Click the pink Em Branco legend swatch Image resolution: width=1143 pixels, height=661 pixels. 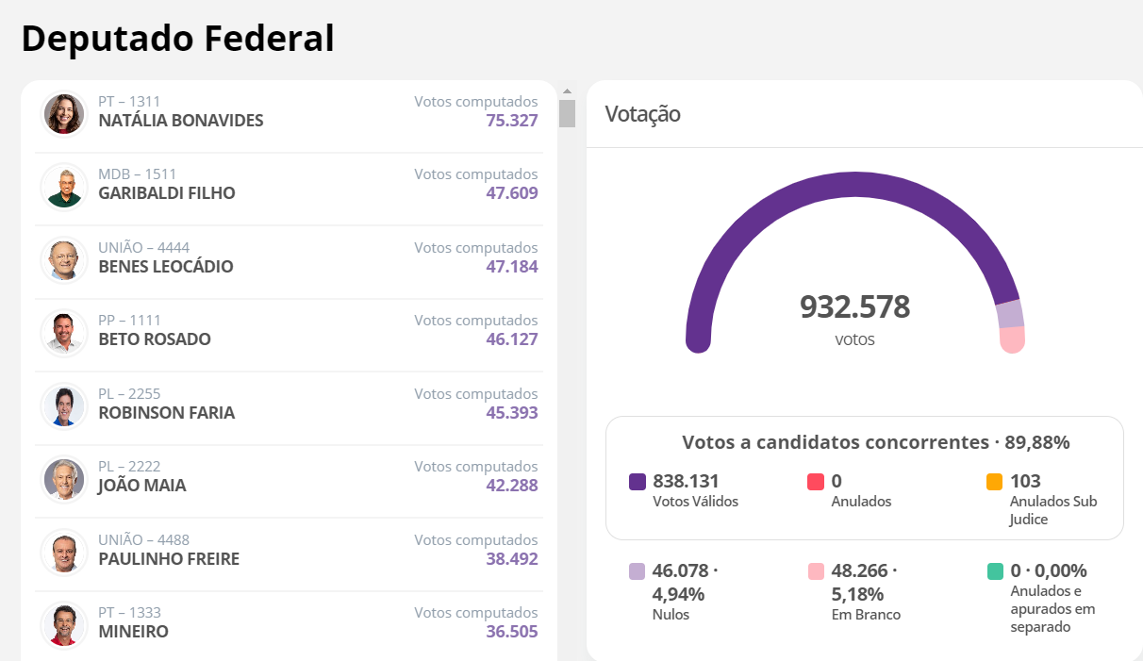click(817, 571)
